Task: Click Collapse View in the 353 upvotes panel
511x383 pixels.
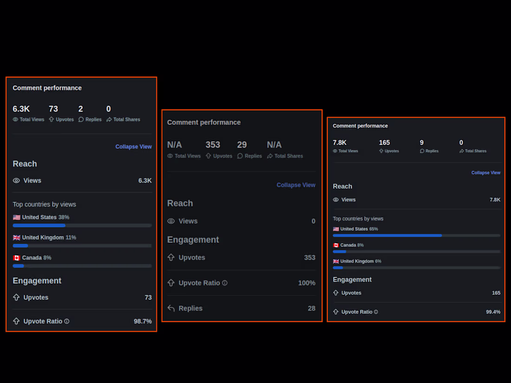Action: [x=296, y=185]
